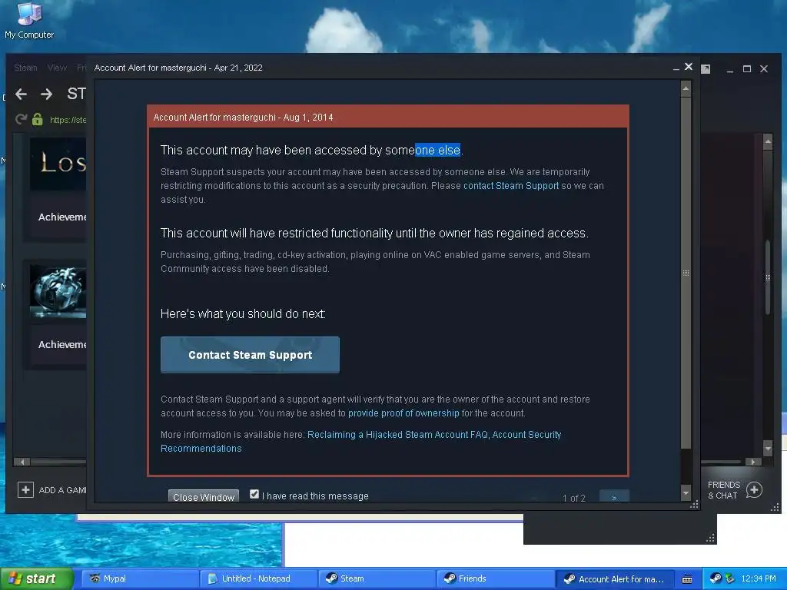Open My Computer desktop icon

(x=29, y=20)
